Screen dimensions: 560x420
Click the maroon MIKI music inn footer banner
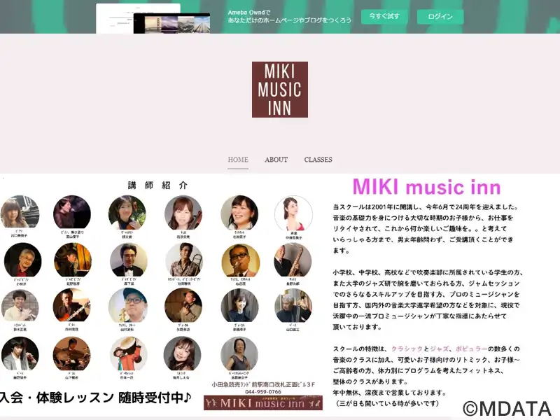pyautogui.click(x=263, y=403)
